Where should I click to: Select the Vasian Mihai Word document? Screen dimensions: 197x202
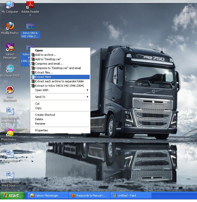10,156
